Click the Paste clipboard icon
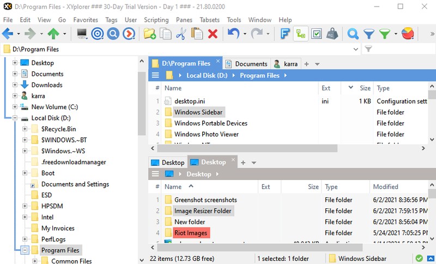This screenshot has width=436, height=264. (x=197, y=34)
